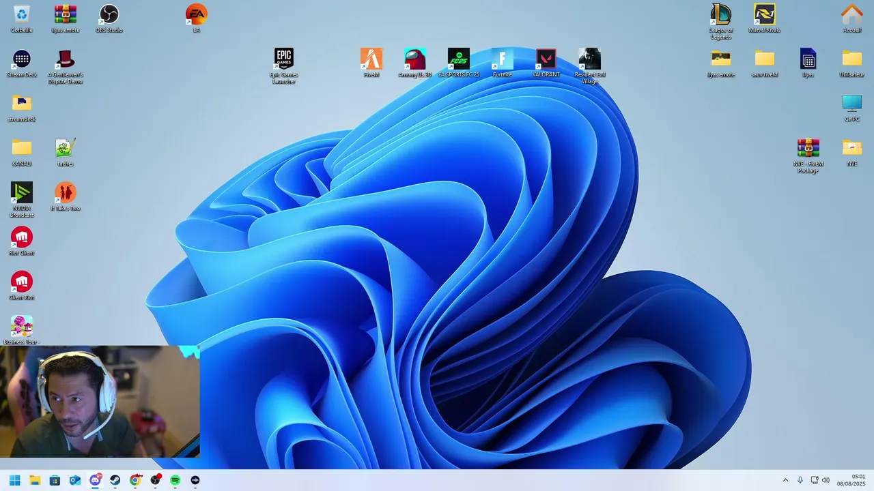
Task: Open the taches notepad file
Action: coord(66,147)
